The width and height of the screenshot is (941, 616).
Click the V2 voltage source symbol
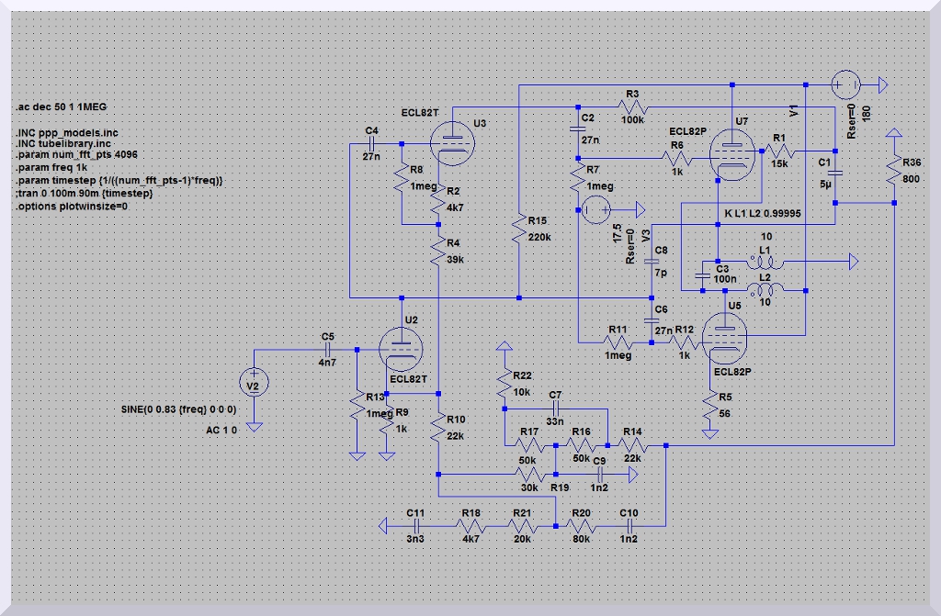pyautogui.click(x=255, y=385)
